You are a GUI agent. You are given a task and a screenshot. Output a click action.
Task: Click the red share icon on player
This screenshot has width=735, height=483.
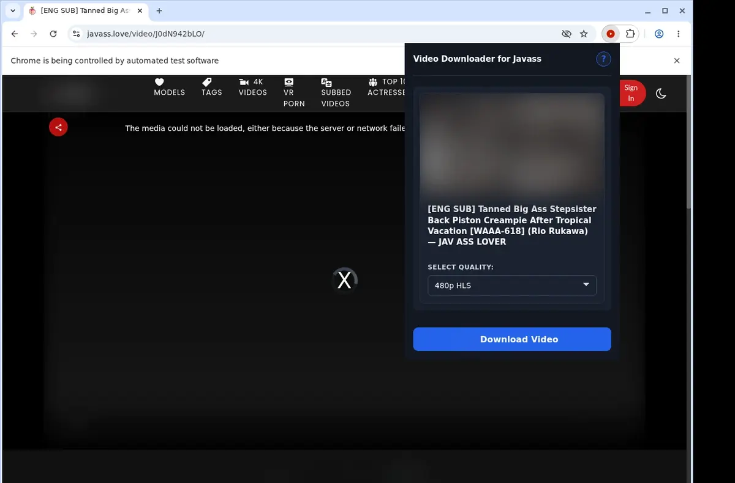(58, 127)
